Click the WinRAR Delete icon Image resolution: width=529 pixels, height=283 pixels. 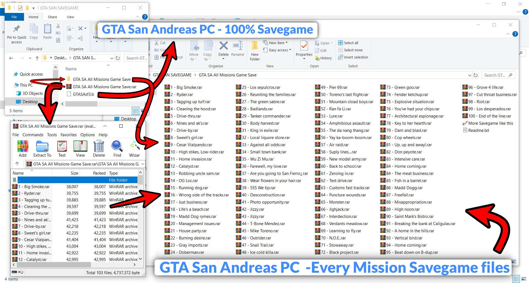[99, 148]
